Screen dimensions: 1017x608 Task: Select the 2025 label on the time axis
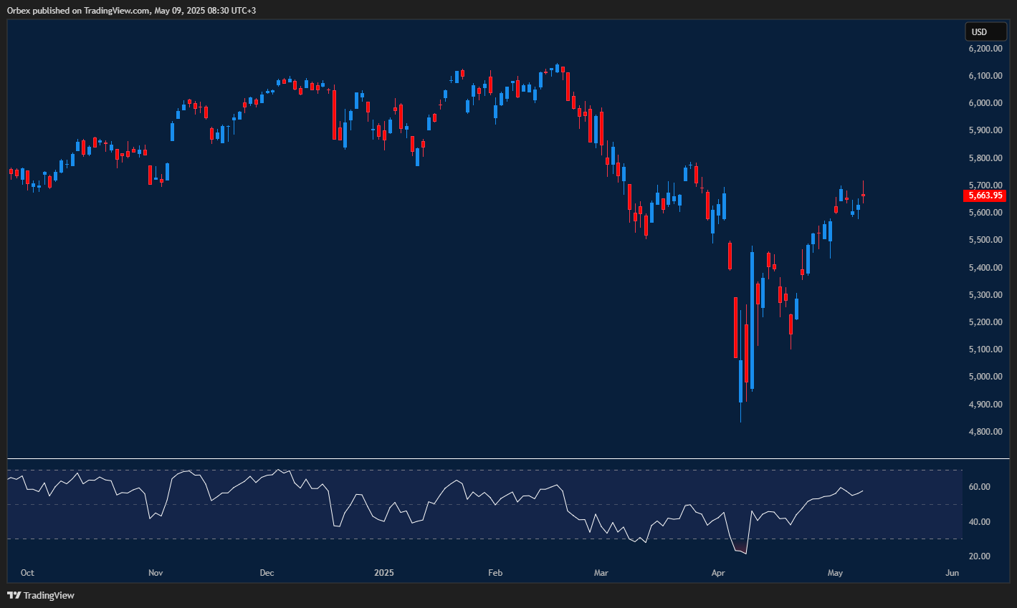[x=383, y=573]
